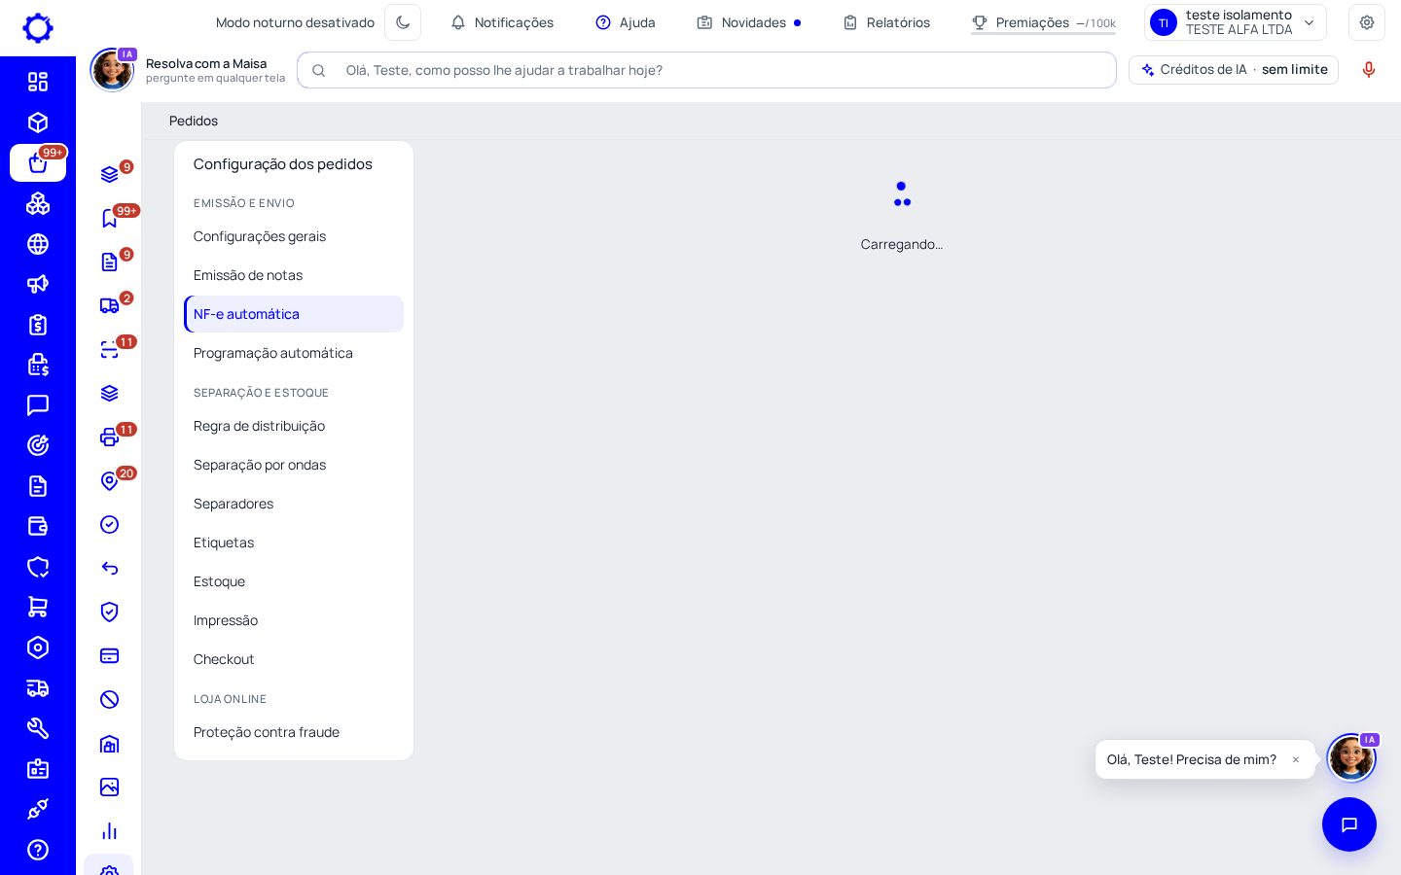
Task: Open megaphone marketing icon
Action: coord(38,284)
